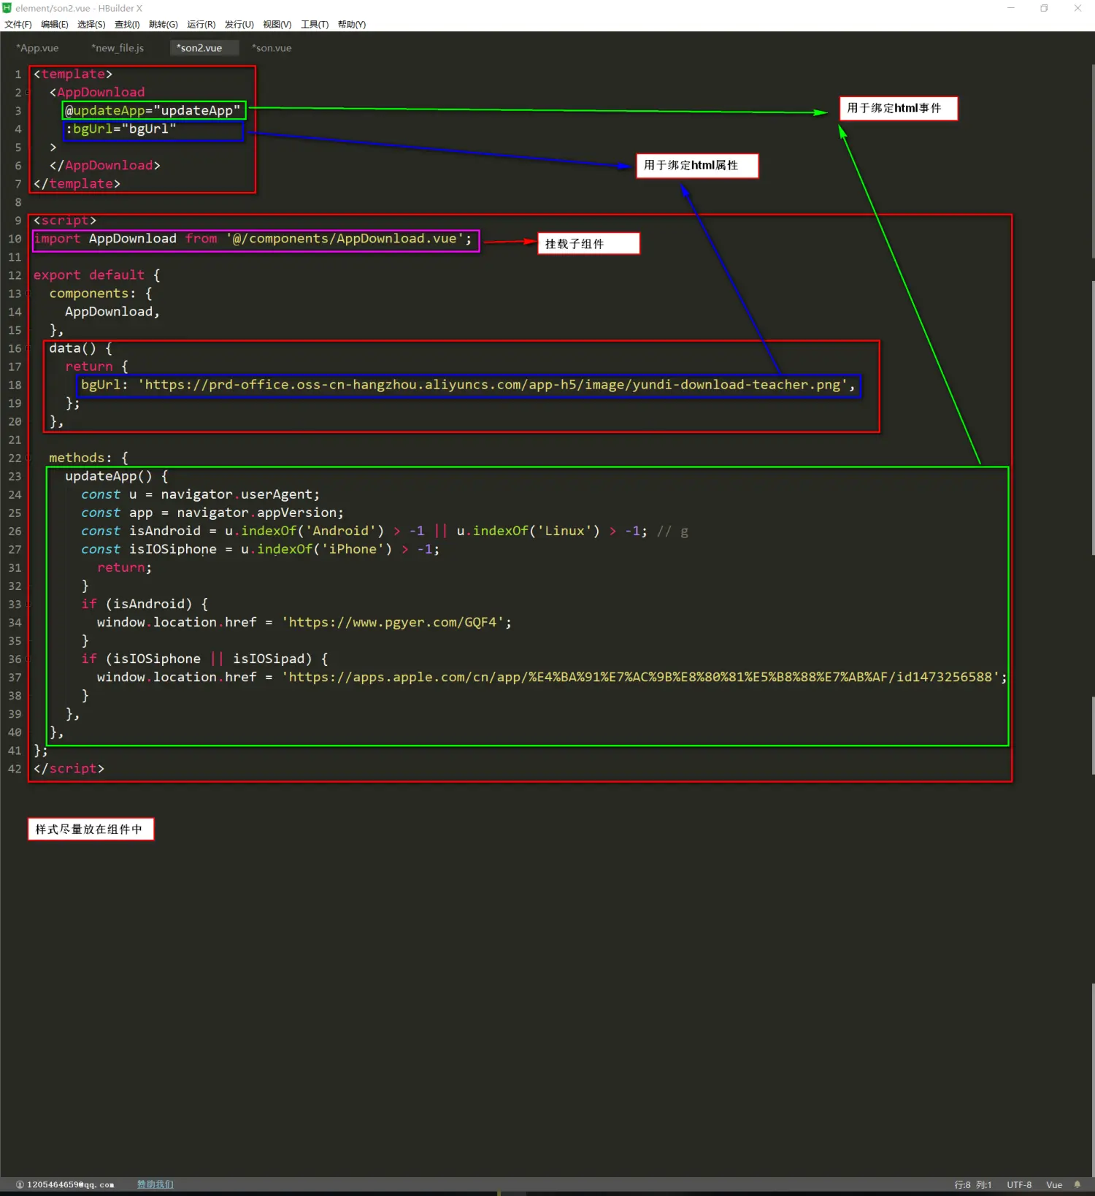Viewport: 1095px width, 1196px height.
Task: Click 'updateApp() {' method declaration
Action: tap(117, 476)
